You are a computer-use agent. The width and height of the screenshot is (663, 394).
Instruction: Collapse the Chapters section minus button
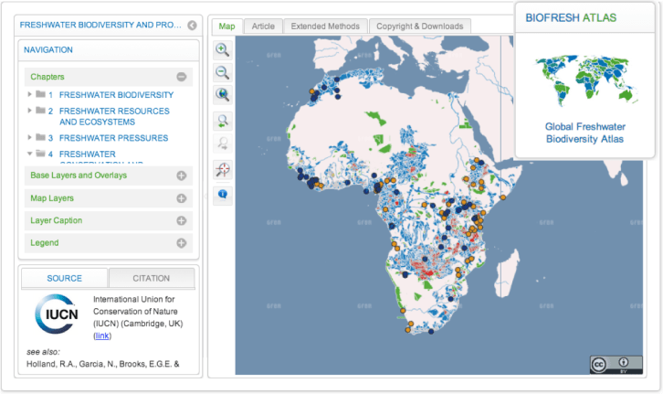point(182,77)
